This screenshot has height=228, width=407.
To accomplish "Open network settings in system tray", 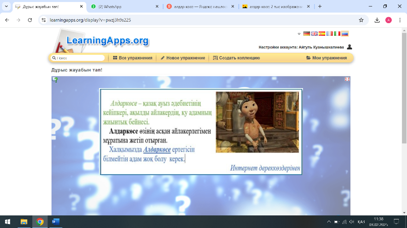I will click(344, 222).
